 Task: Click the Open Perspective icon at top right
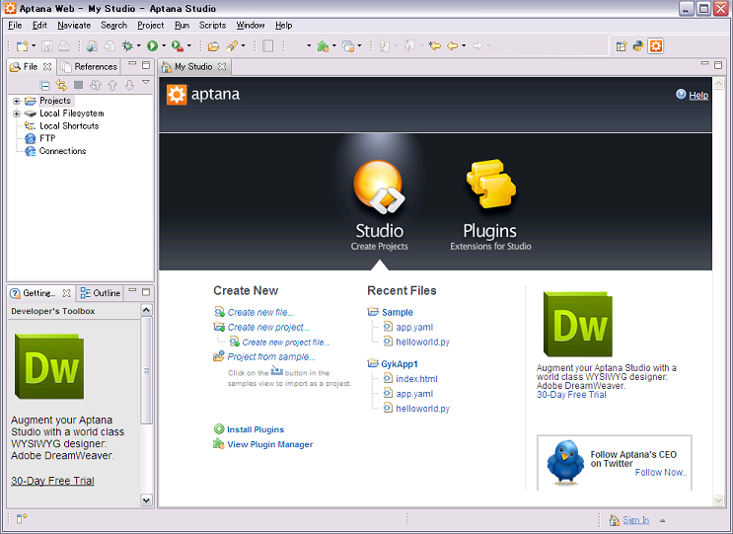[622, 45]
